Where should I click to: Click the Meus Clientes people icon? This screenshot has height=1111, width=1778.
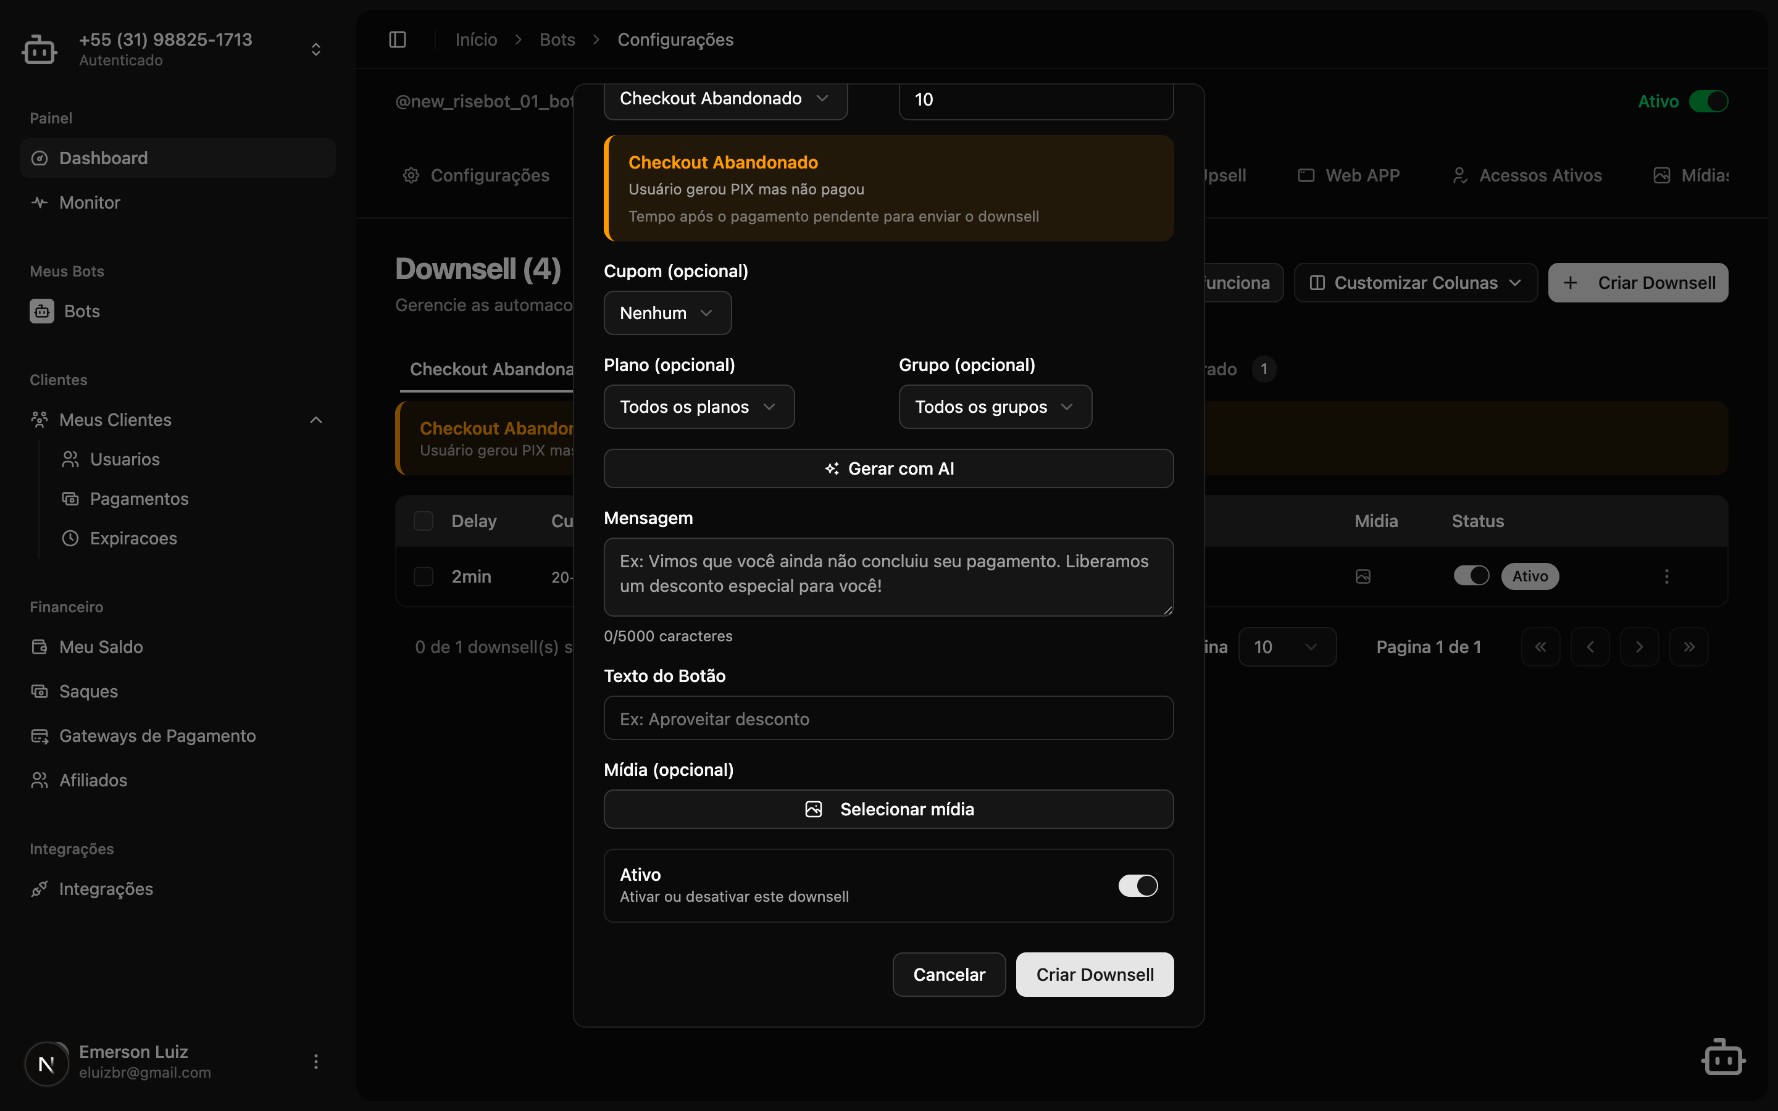pos(40,420)
